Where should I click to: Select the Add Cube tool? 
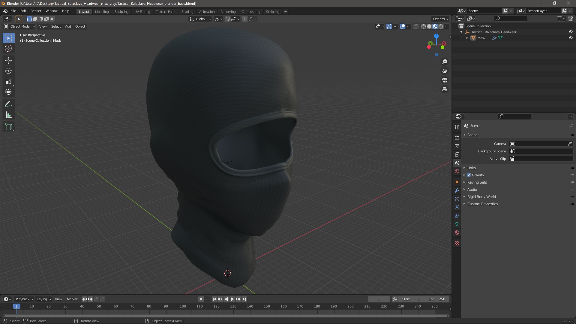pyautogui.click(x=8, y=127)
